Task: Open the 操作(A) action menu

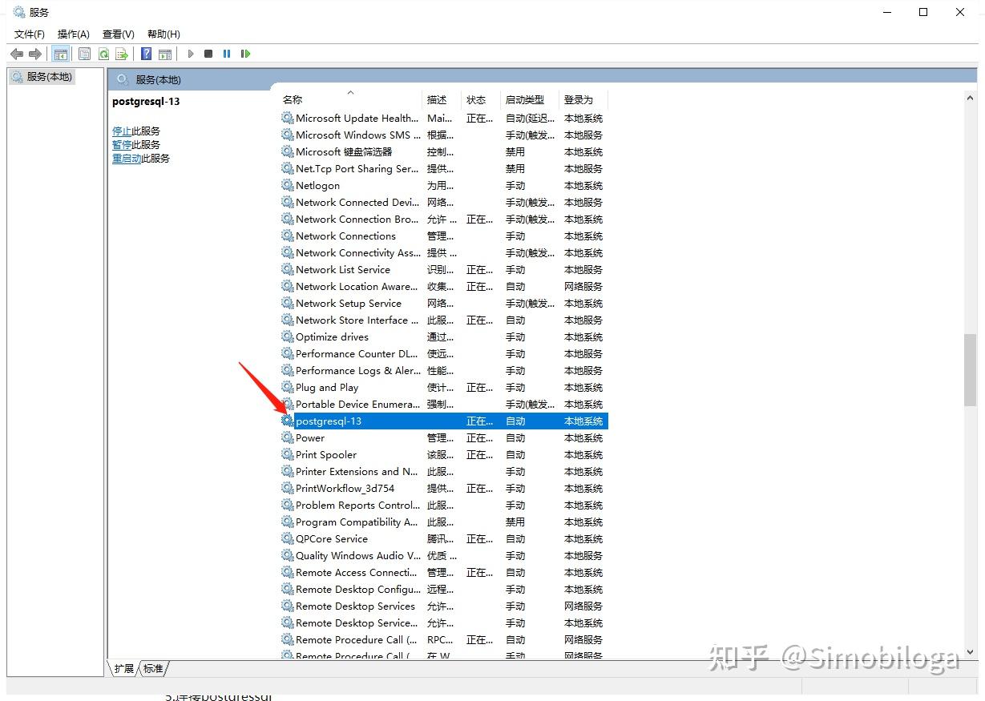Action: point(73,34)
